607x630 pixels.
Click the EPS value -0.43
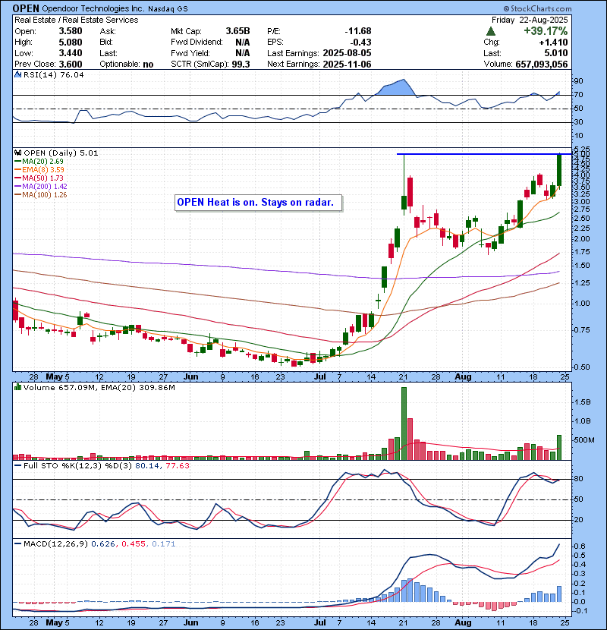click(x=360, y=43)
